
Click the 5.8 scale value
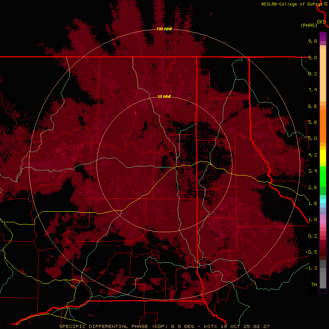pyautogui.click(x=313, y=122)
